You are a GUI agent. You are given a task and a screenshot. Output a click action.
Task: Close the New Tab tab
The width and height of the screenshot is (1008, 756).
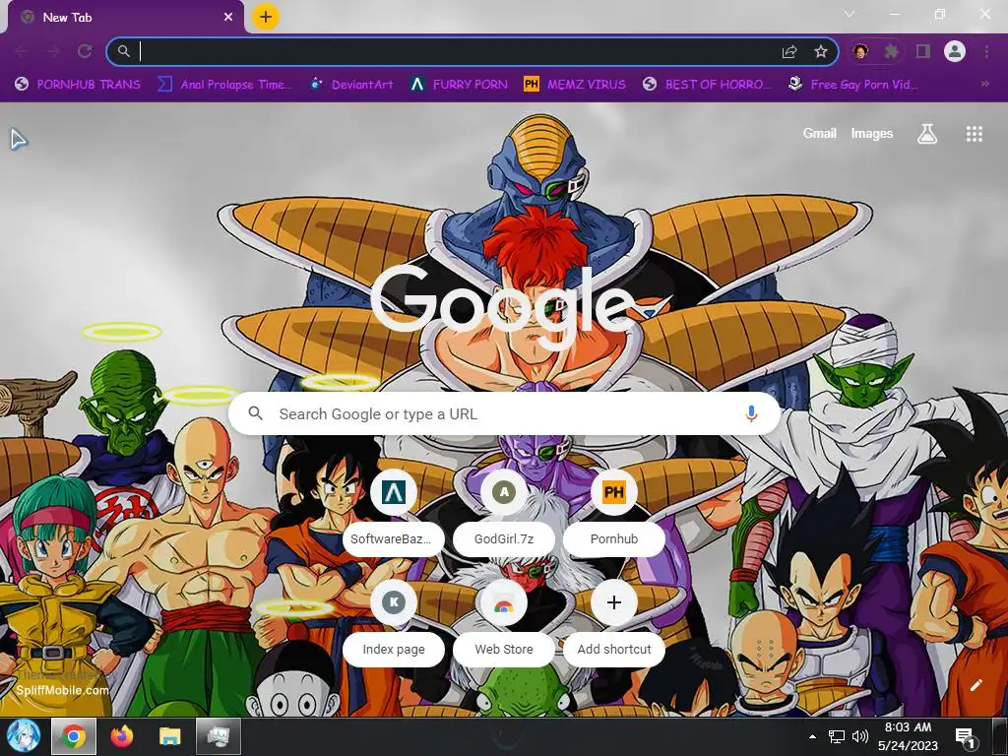pyautogui.click(x=228, y=18)
